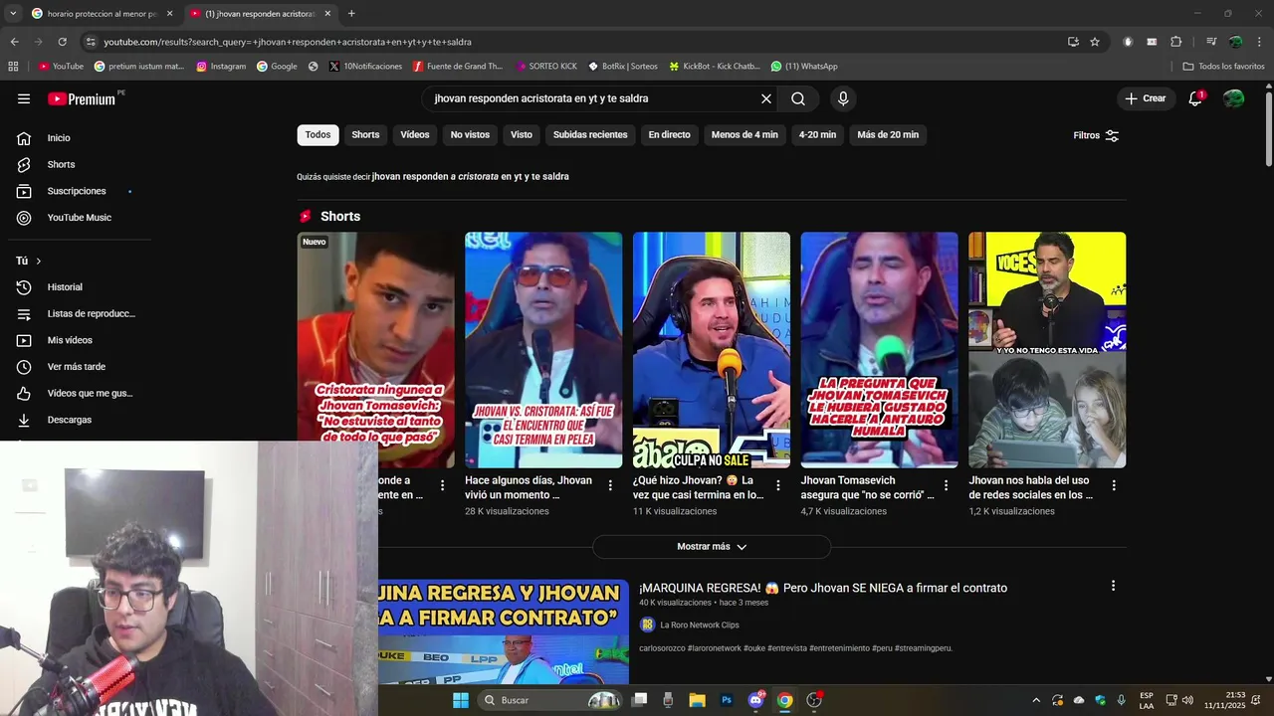Open the YouTube hamburger guide menu
The image size is (1274, 716).
point(24,98)
